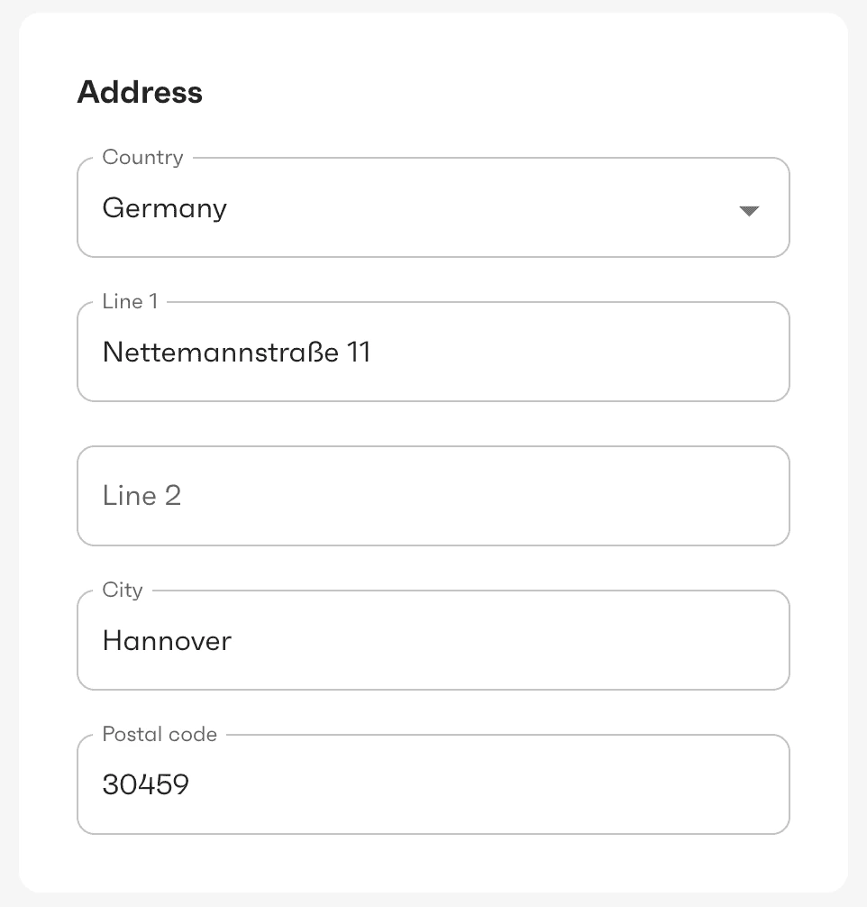Click the number 11 in Line 1
This screenshot has width=867, height=907.
[359, 353]
